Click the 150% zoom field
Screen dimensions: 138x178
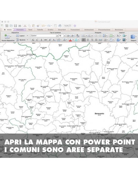(x=66, y=26)
